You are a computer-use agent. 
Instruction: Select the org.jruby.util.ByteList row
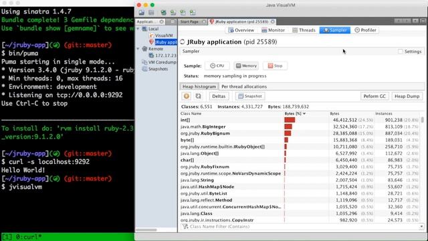[300, 193]
